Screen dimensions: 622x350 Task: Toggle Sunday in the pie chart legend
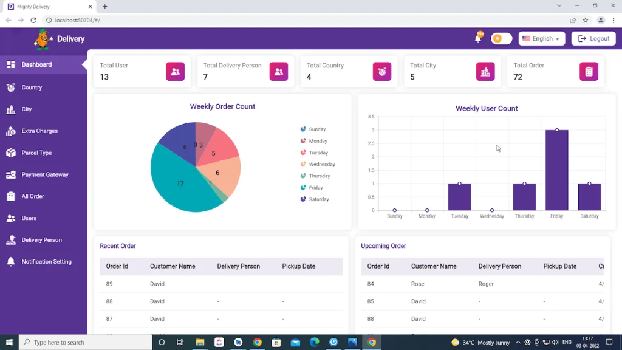click(313, 129)
